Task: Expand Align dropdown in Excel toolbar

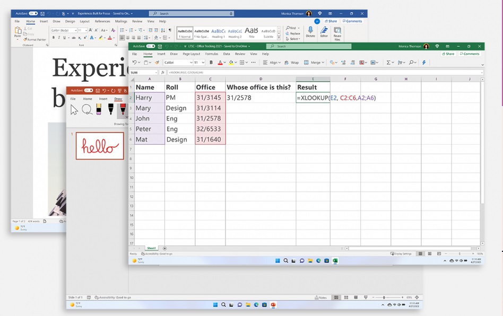Action: pos(279,63)
